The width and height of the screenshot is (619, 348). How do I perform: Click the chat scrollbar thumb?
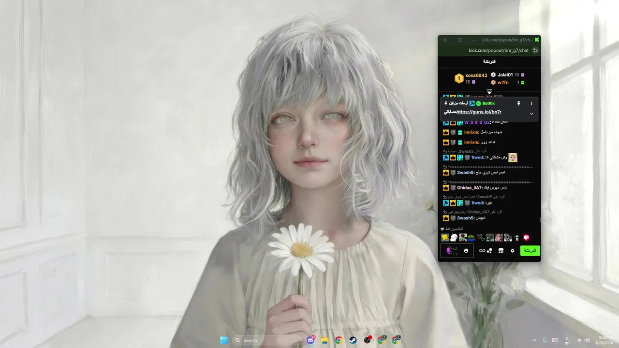[540, 220]
